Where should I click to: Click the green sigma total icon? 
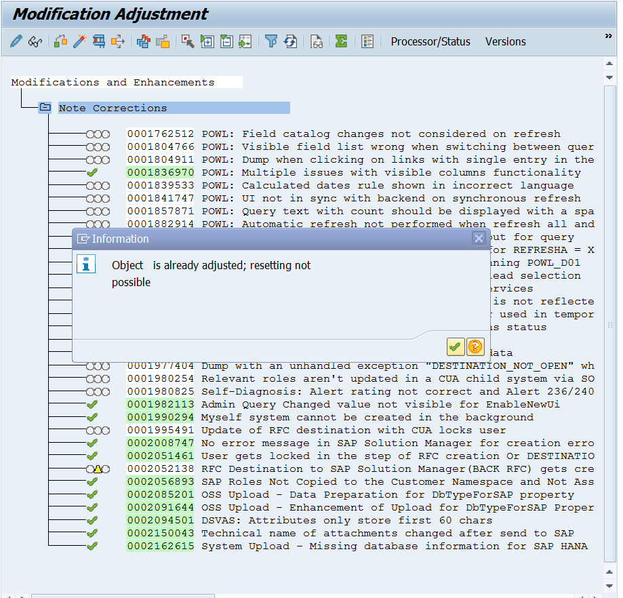click(x=341, y=41)
